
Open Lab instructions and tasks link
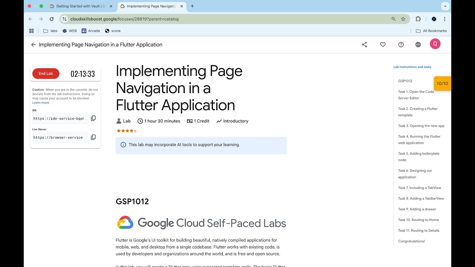[412, 67]
